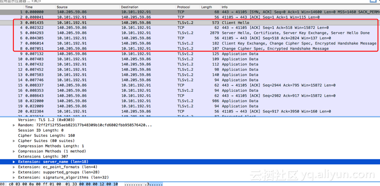Click the Info column header
This screenshot has height=186, width=380.
click(x=300, y=7)
